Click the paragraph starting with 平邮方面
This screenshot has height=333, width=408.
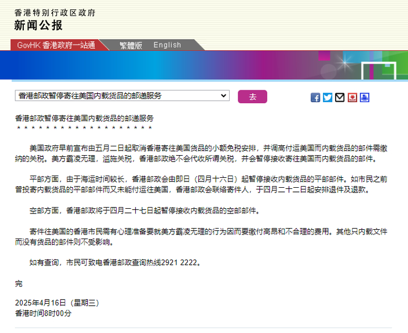pyautogui.click(x=201, y=184)
